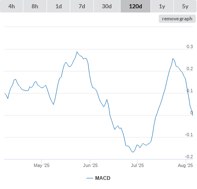Click the blue MACD legend line marker

click(x=90, y=178)
